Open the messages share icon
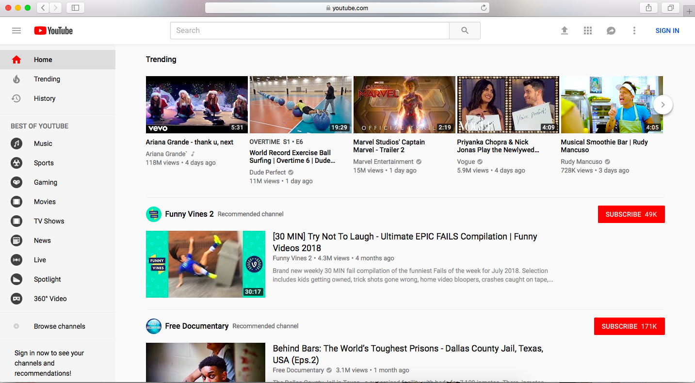This screenshot has height=383, width=695. pyautogui.click(x=611, y=31)
